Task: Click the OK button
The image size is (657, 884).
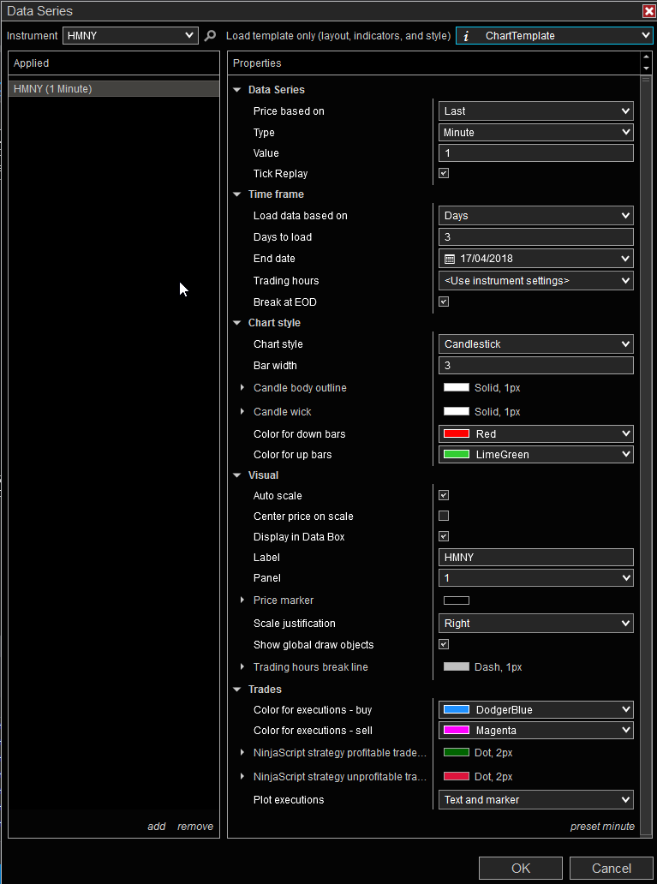Action: (521, 869)
